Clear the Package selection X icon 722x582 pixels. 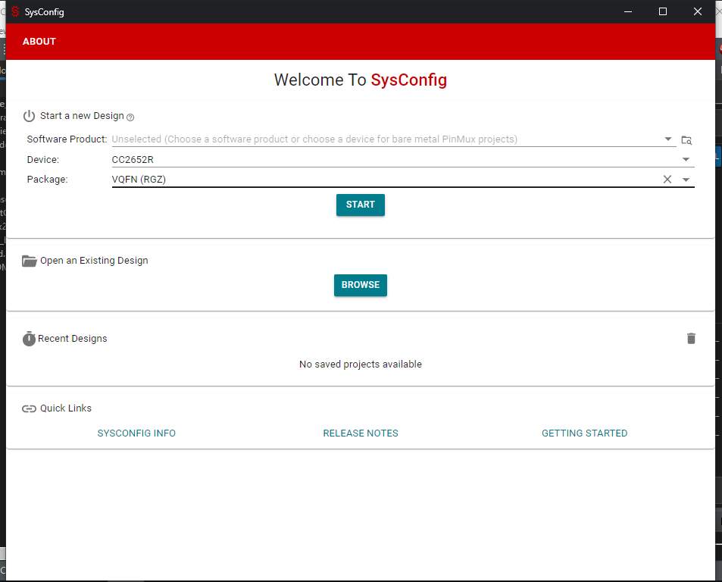pos(667,179)
